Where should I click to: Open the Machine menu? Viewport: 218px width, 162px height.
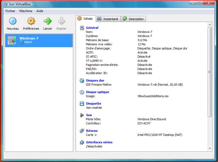[26, 11]
